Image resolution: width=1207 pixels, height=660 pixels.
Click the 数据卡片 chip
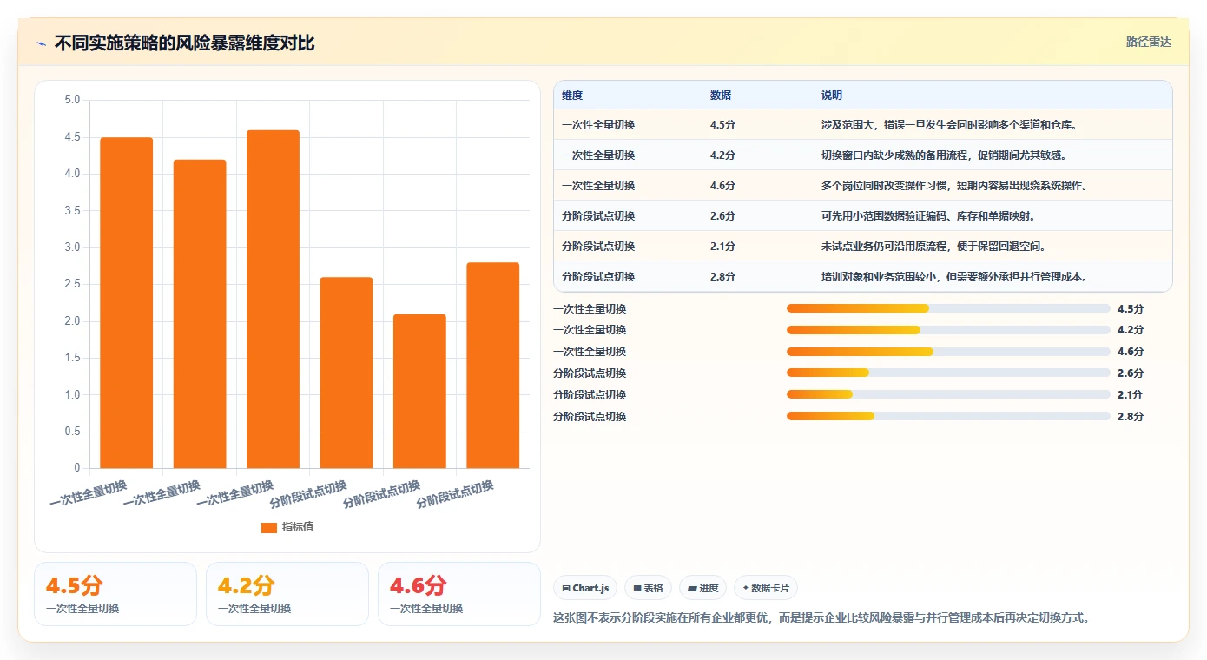coord(766,588)
